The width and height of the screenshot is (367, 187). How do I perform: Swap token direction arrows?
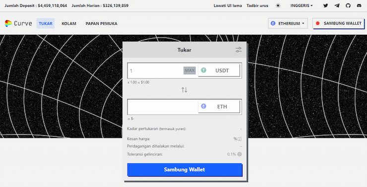tap(184, 90)
